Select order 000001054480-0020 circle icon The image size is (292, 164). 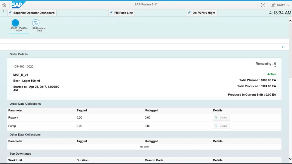[15, 23]
